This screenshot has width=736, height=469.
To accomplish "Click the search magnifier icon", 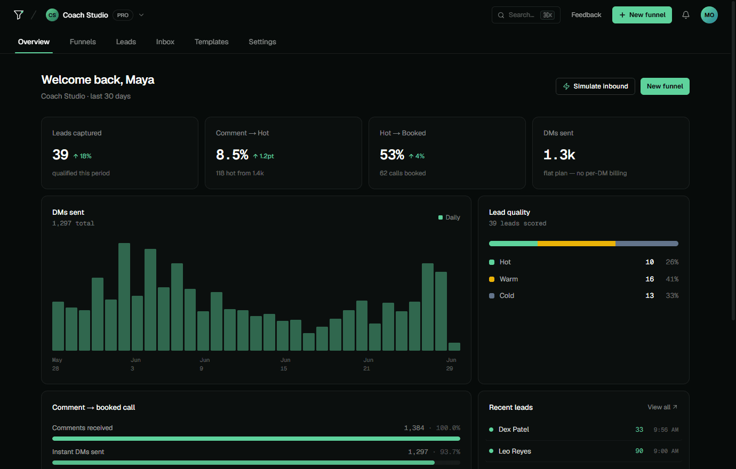I will (x=501, y=15).
